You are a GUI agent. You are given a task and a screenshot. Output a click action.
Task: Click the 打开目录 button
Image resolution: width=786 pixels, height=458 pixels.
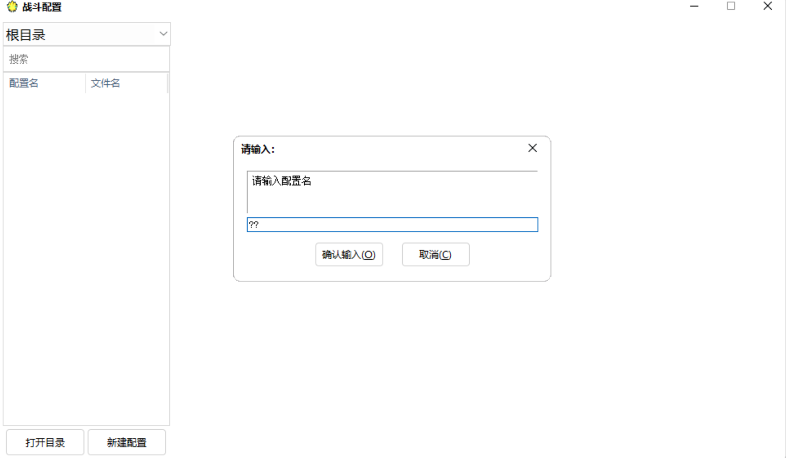(45, 442)
